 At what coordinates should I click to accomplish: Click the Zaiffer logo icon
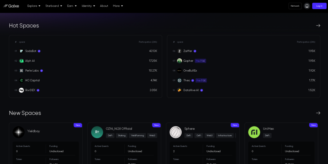(x=179, y=51)
